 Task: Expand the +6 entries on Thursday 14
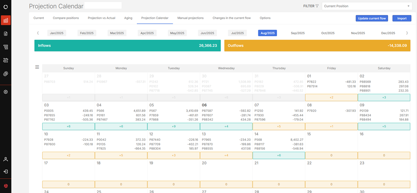pyautogui.click(x=279, y=156)
